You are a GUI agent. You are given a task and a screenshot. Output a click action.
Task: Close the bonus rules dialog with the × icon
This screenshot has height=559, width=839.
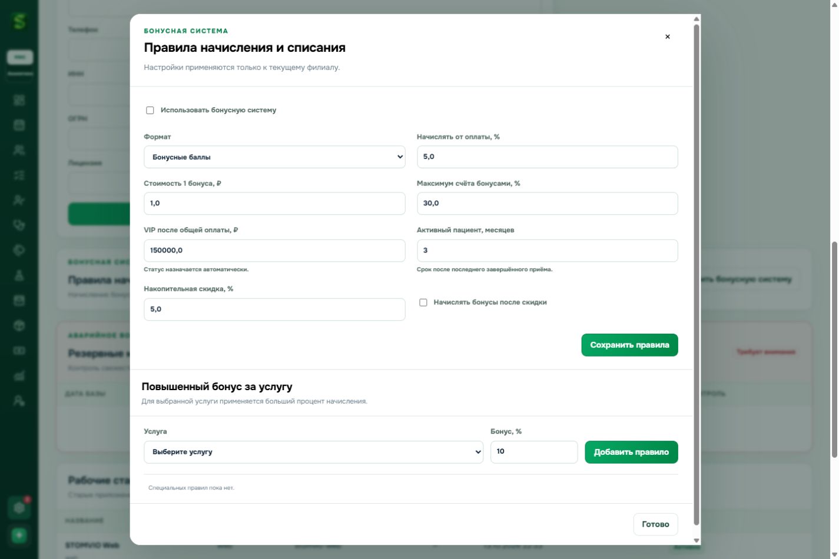(x=667, y=36)
